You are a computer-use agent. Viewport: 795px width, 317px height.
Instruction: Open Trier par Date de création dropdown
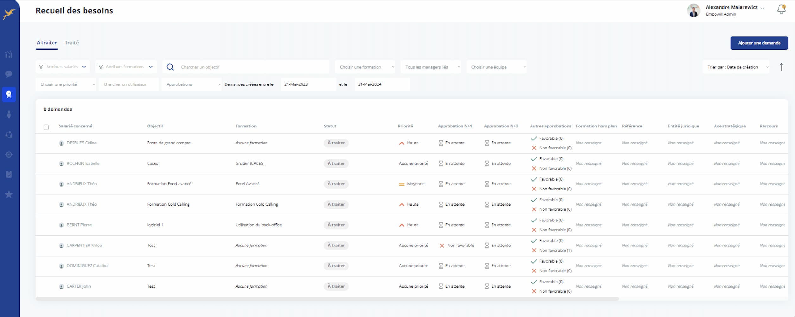click(736, 67)
